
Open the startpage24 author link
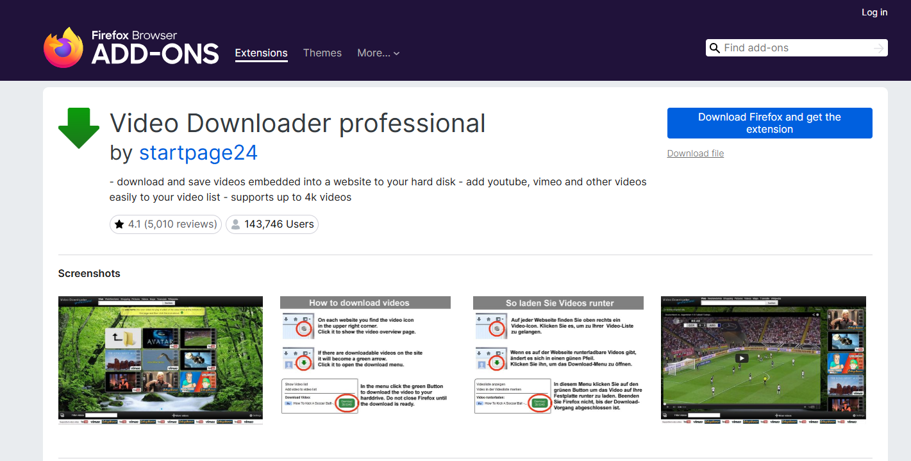[x=199, y=153]
